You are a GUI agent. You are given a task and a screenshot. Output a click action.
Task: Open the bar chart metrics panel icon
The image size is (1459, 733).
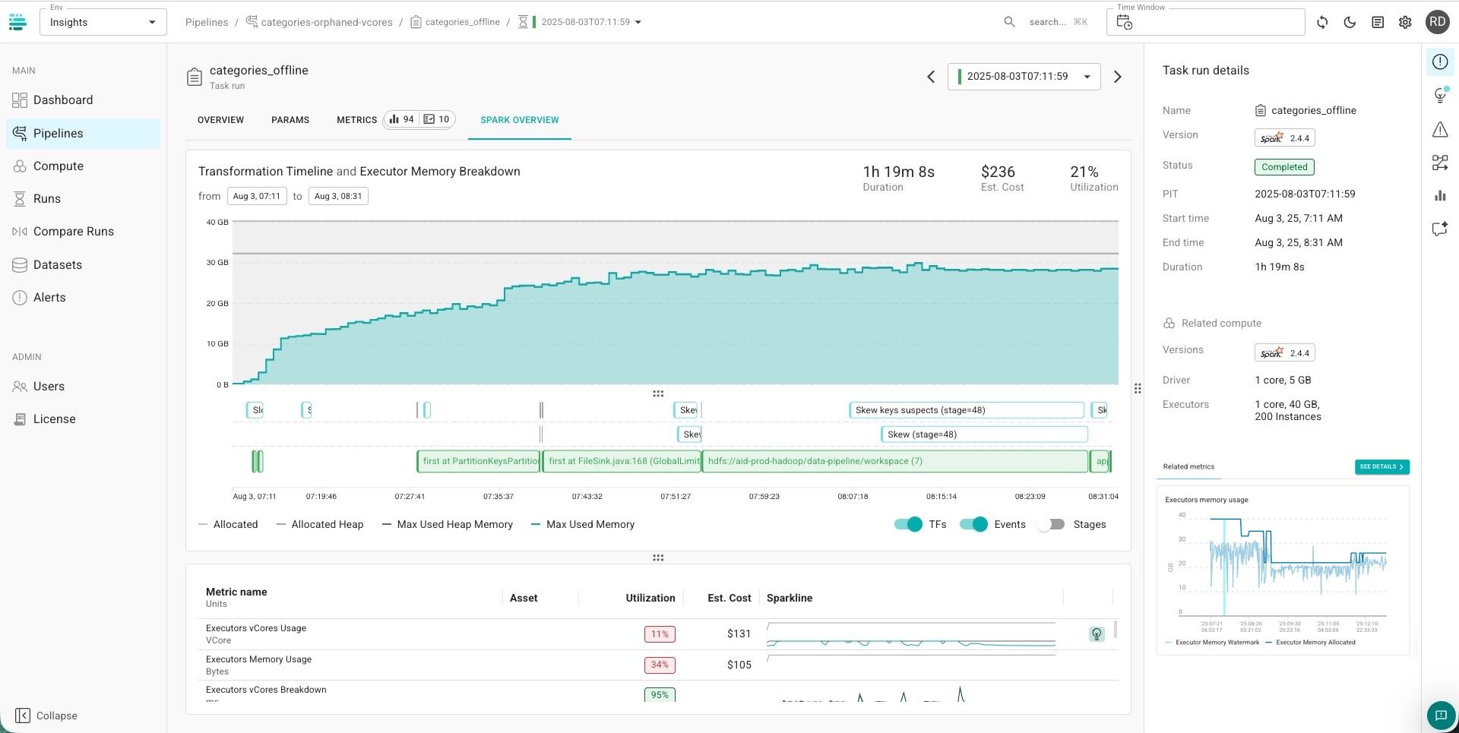click(x=1440, y=196)
